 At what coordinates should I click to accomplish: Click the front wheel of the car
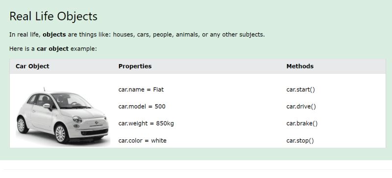pos(61,134)
